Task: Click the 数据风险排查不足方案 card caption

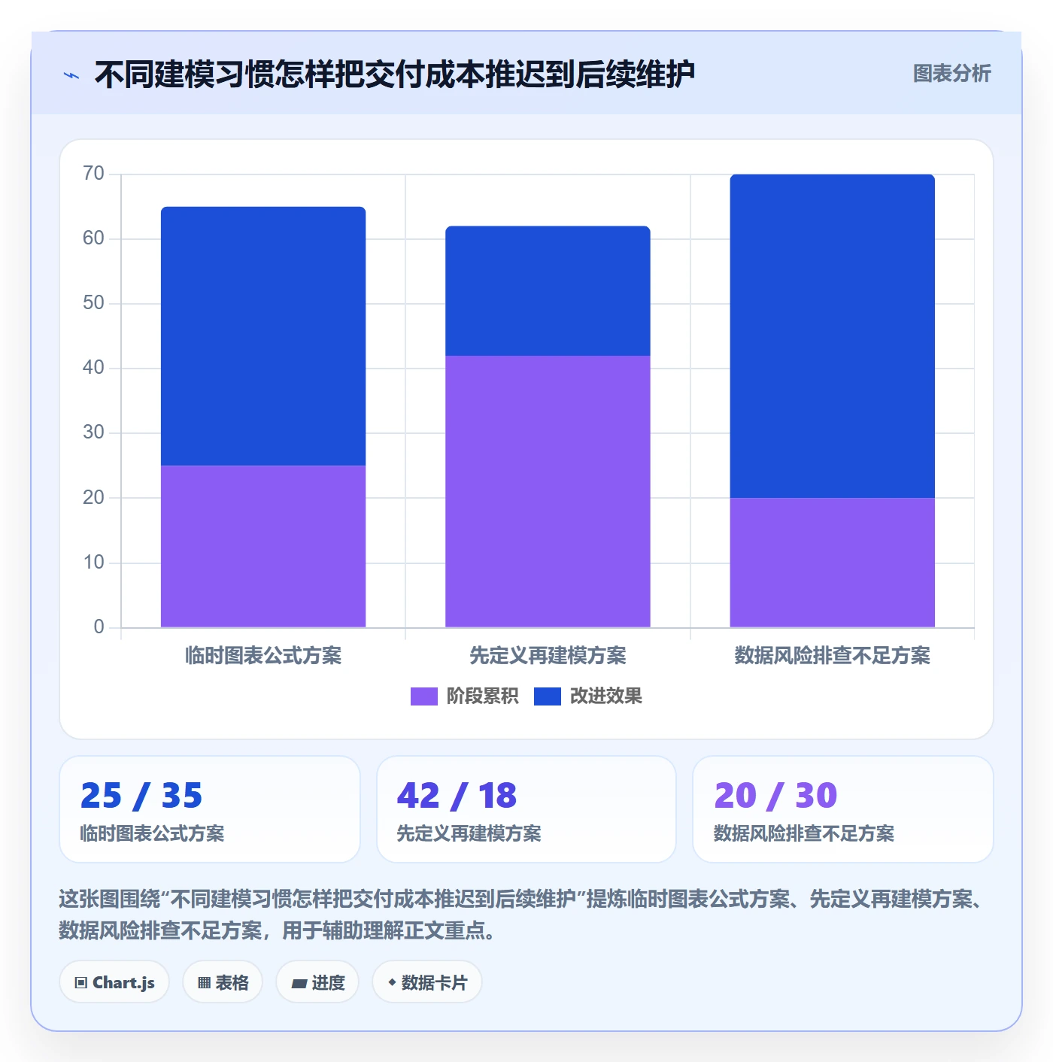Action: (803, 834)
